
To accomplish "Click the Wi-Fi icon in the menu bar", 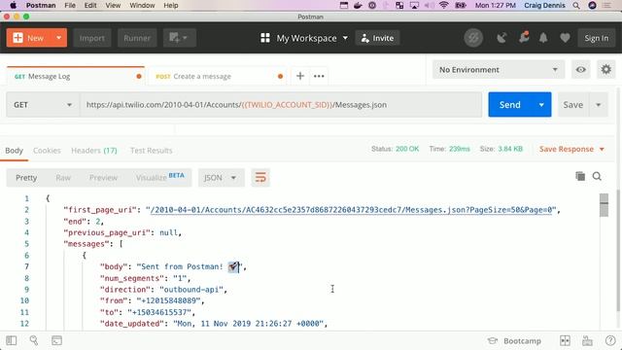I will 444,5.
